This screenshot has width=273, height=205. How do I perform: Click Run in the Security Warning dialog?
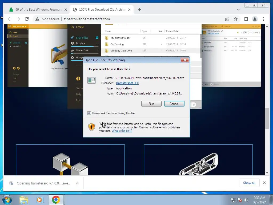point(151,104)
